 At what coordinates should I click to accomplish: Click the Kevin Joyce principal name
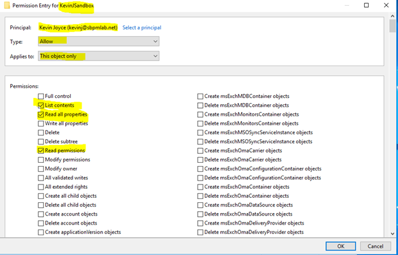coord(78,27)
